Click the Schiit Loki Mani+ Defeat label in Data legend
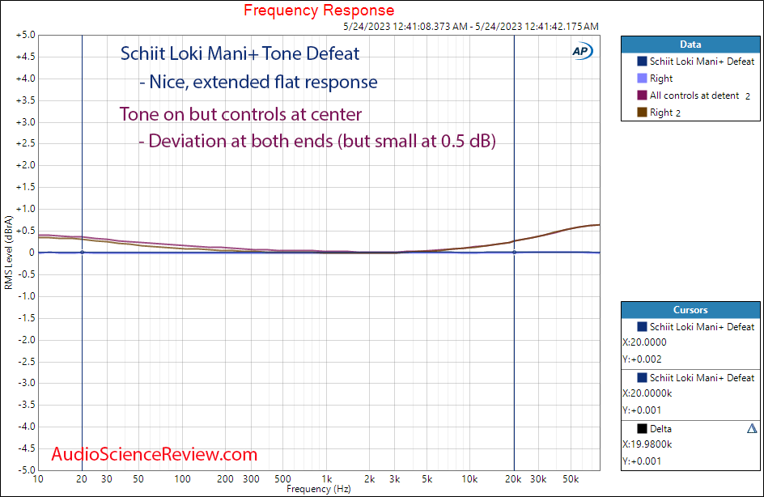Viewport: 764px width, 497px height. coord(702,62)
